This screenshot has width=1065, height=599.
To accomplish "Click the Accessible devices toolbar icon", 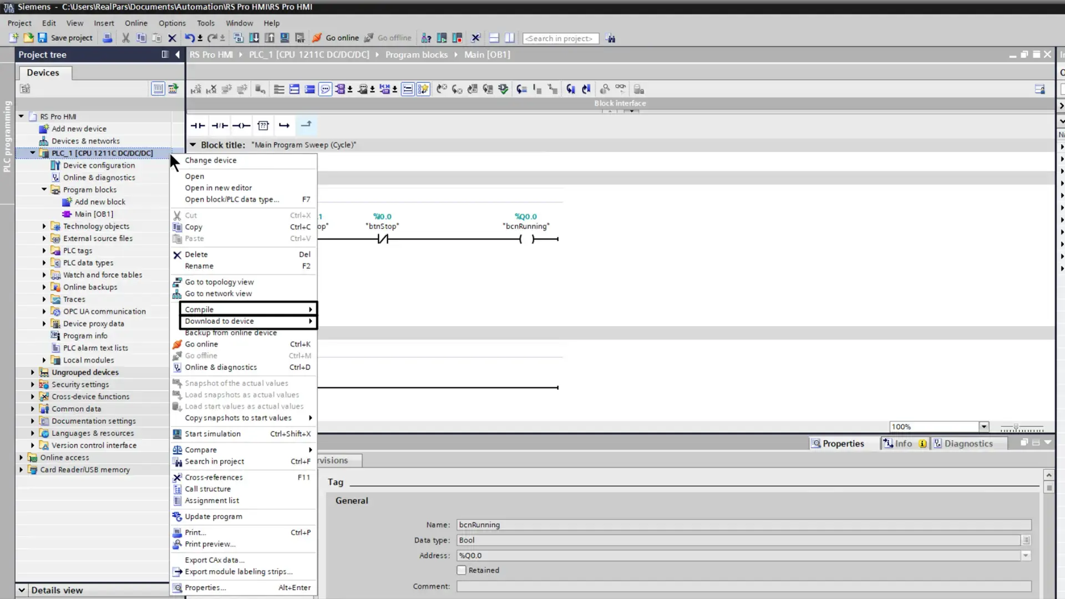I will [x=426, y=38].
